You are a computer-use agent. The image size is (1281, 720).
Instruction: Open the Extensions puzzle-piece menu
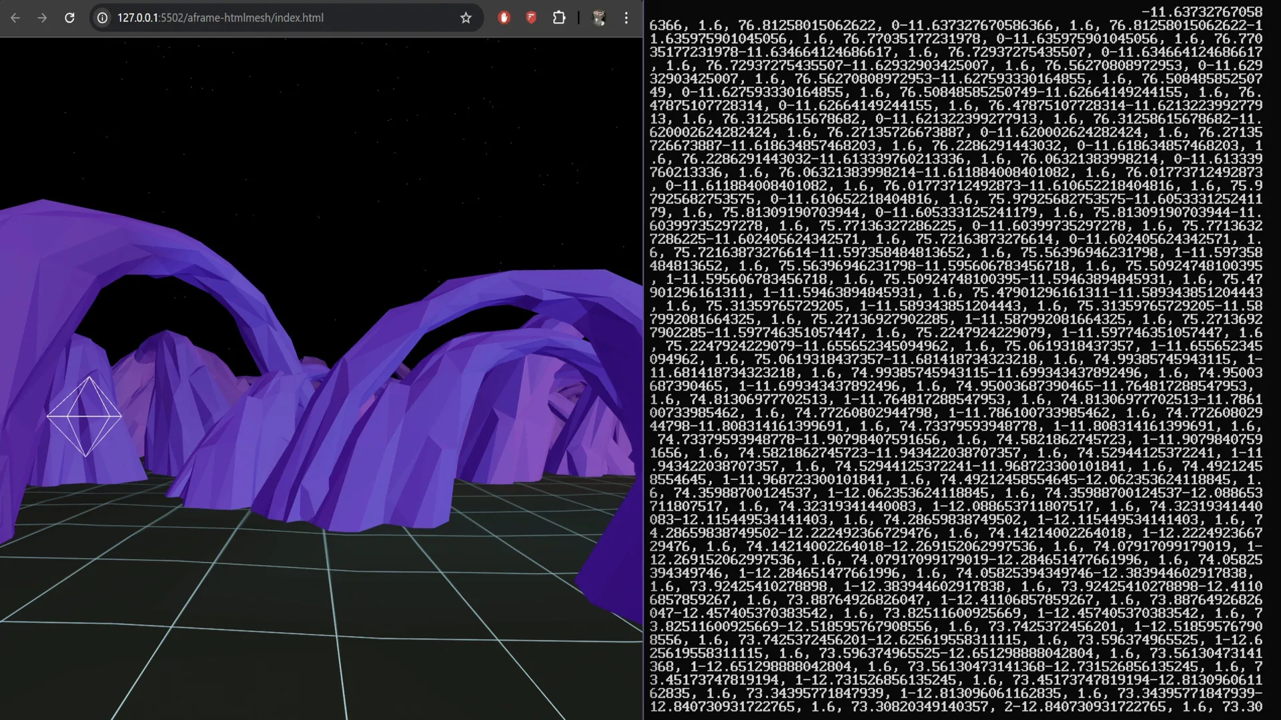pos(559,18)
